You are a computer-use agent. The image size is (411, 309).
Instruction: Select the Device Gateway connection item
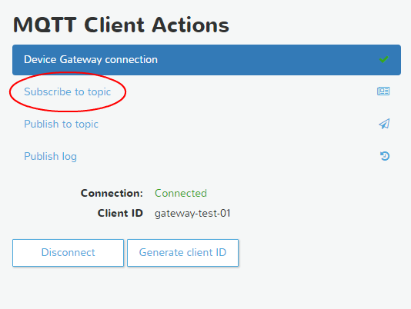click(206, 60)
